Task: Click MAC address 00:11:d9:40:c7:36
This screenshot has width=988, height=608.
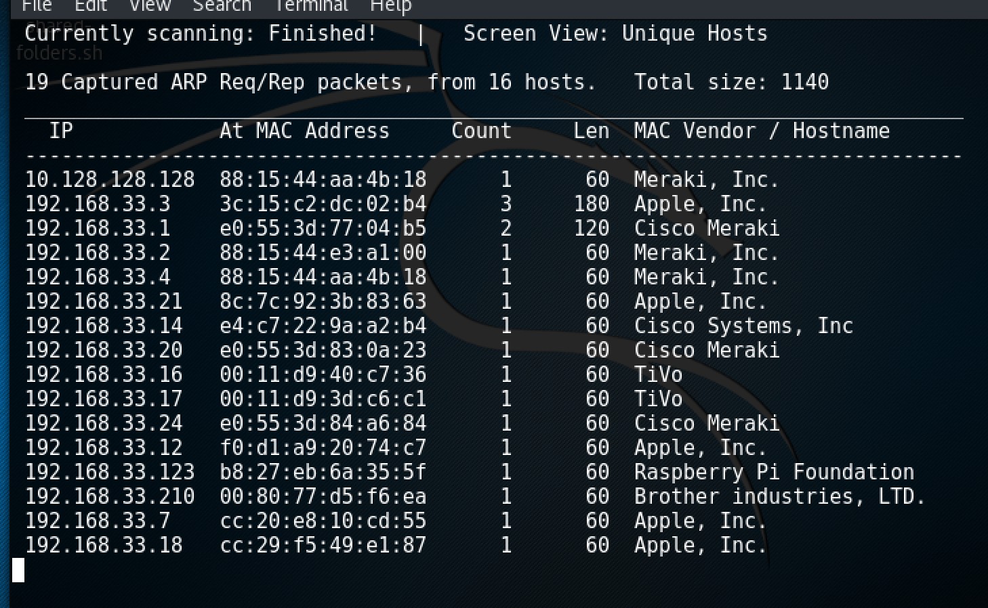Action: pyautogui.click(x=323, y=374)
